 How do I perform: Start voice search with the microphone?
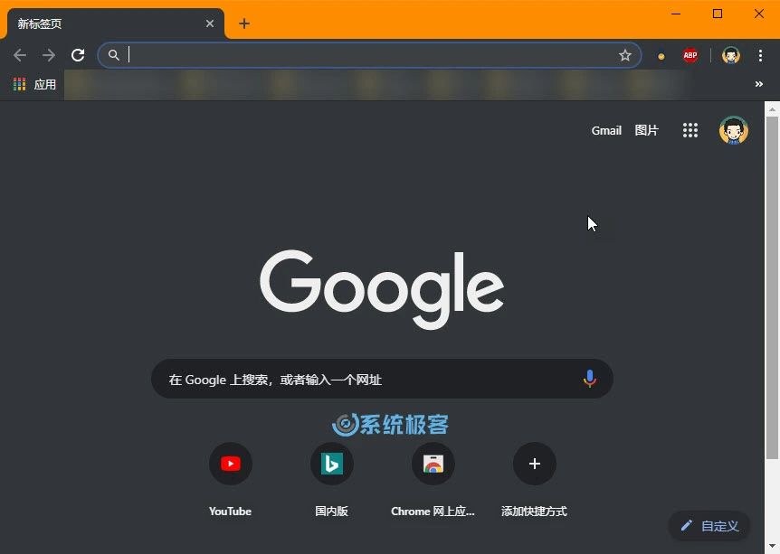589,379
